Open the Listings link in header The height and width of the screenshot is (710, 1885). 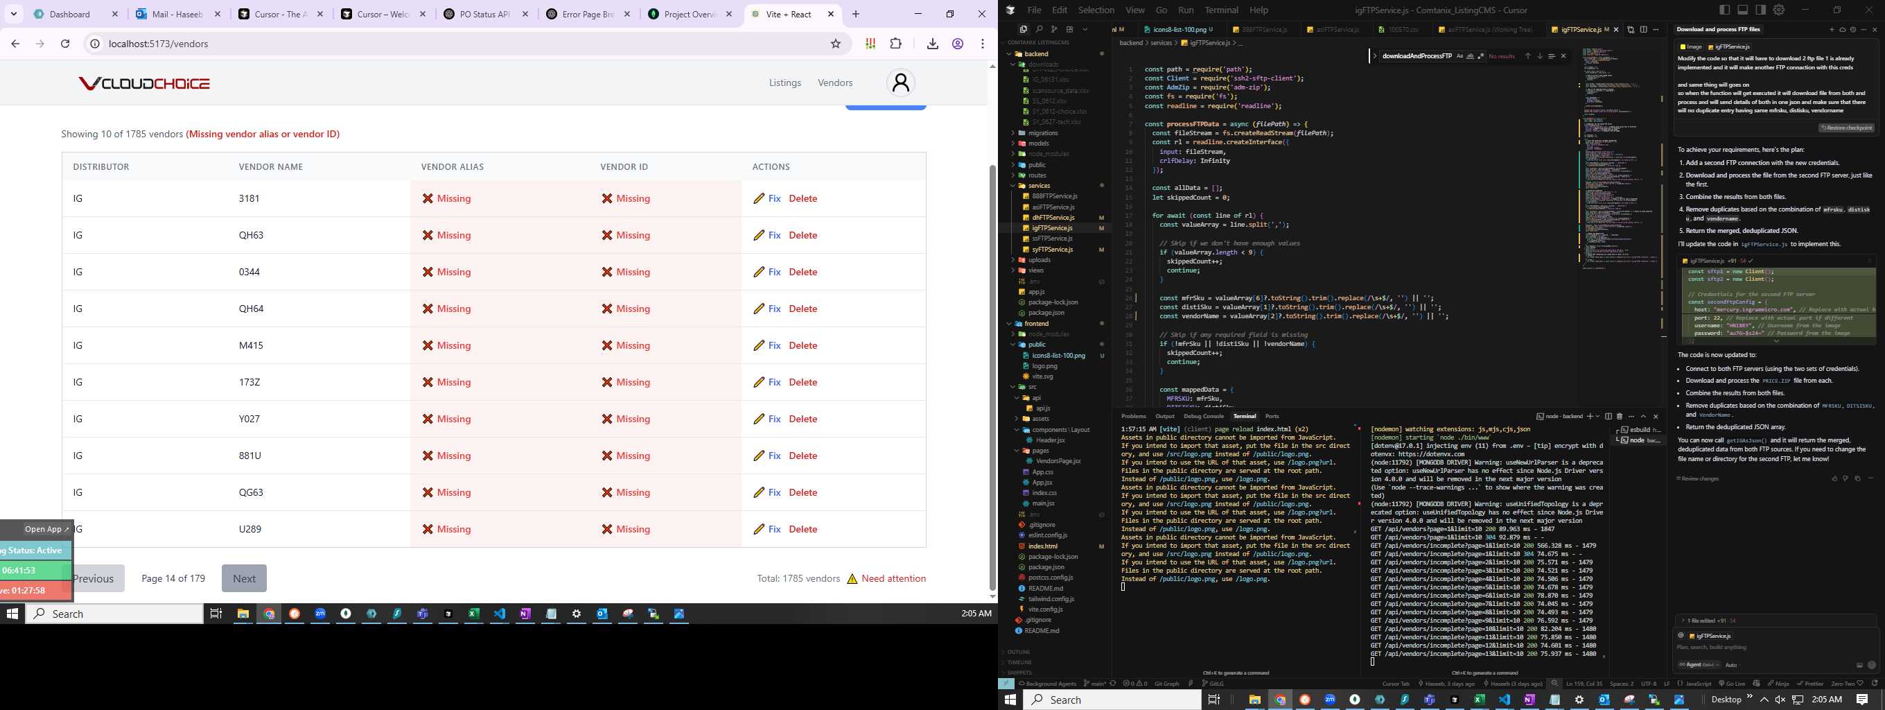click(x=785, y=83)
